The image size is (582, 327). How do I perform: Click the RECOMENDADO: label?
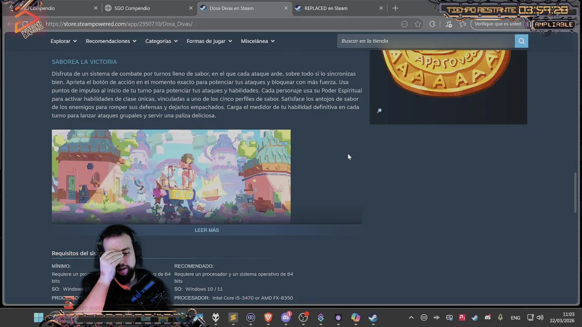(194, 266)
